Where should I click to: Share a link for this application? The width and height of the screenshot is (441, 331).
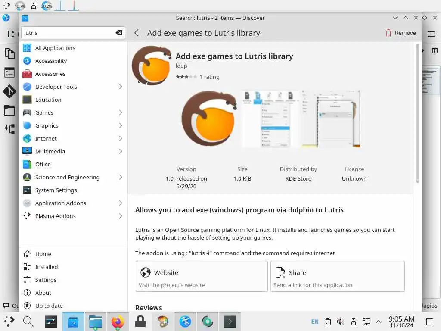[x=338, y=276]
